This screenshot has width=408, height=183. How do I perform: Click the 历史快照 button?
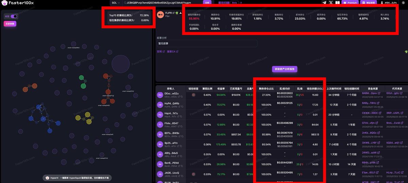point(10,24)
